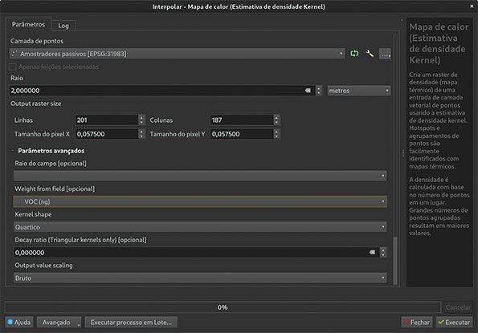
Task: Open advanced options wrench icon
Action: 370,54
